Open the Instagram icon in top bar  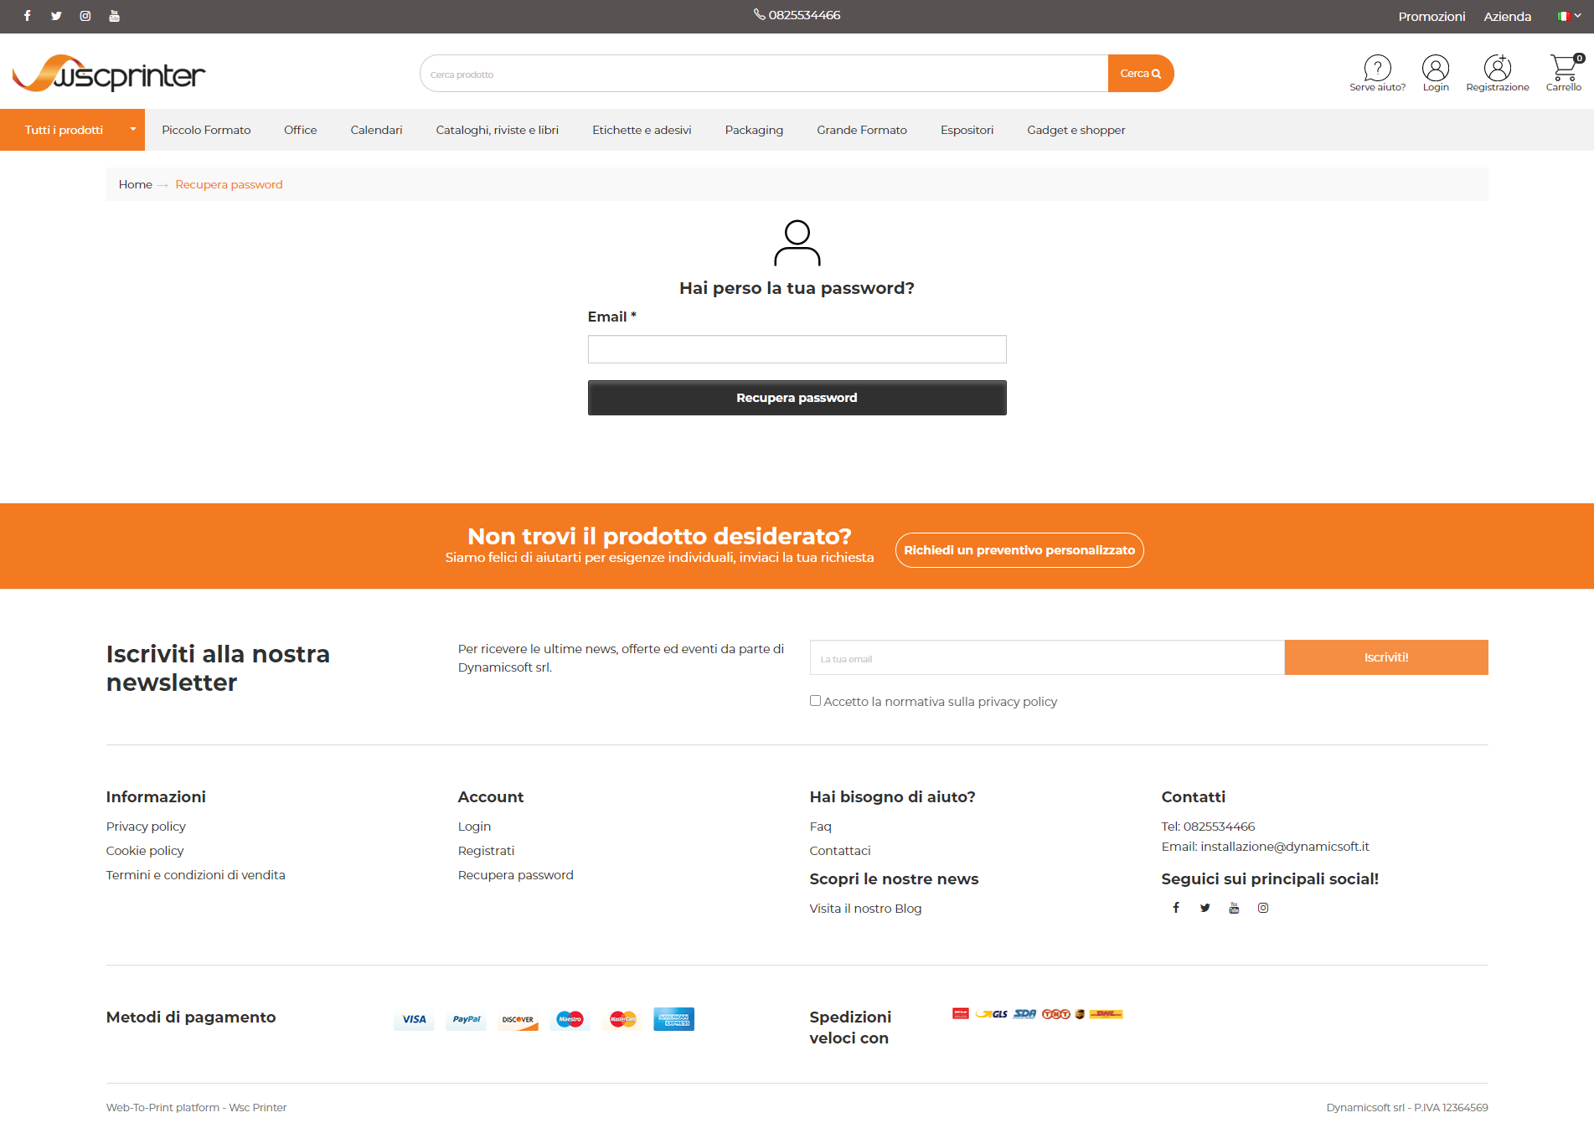coord(85,16)
